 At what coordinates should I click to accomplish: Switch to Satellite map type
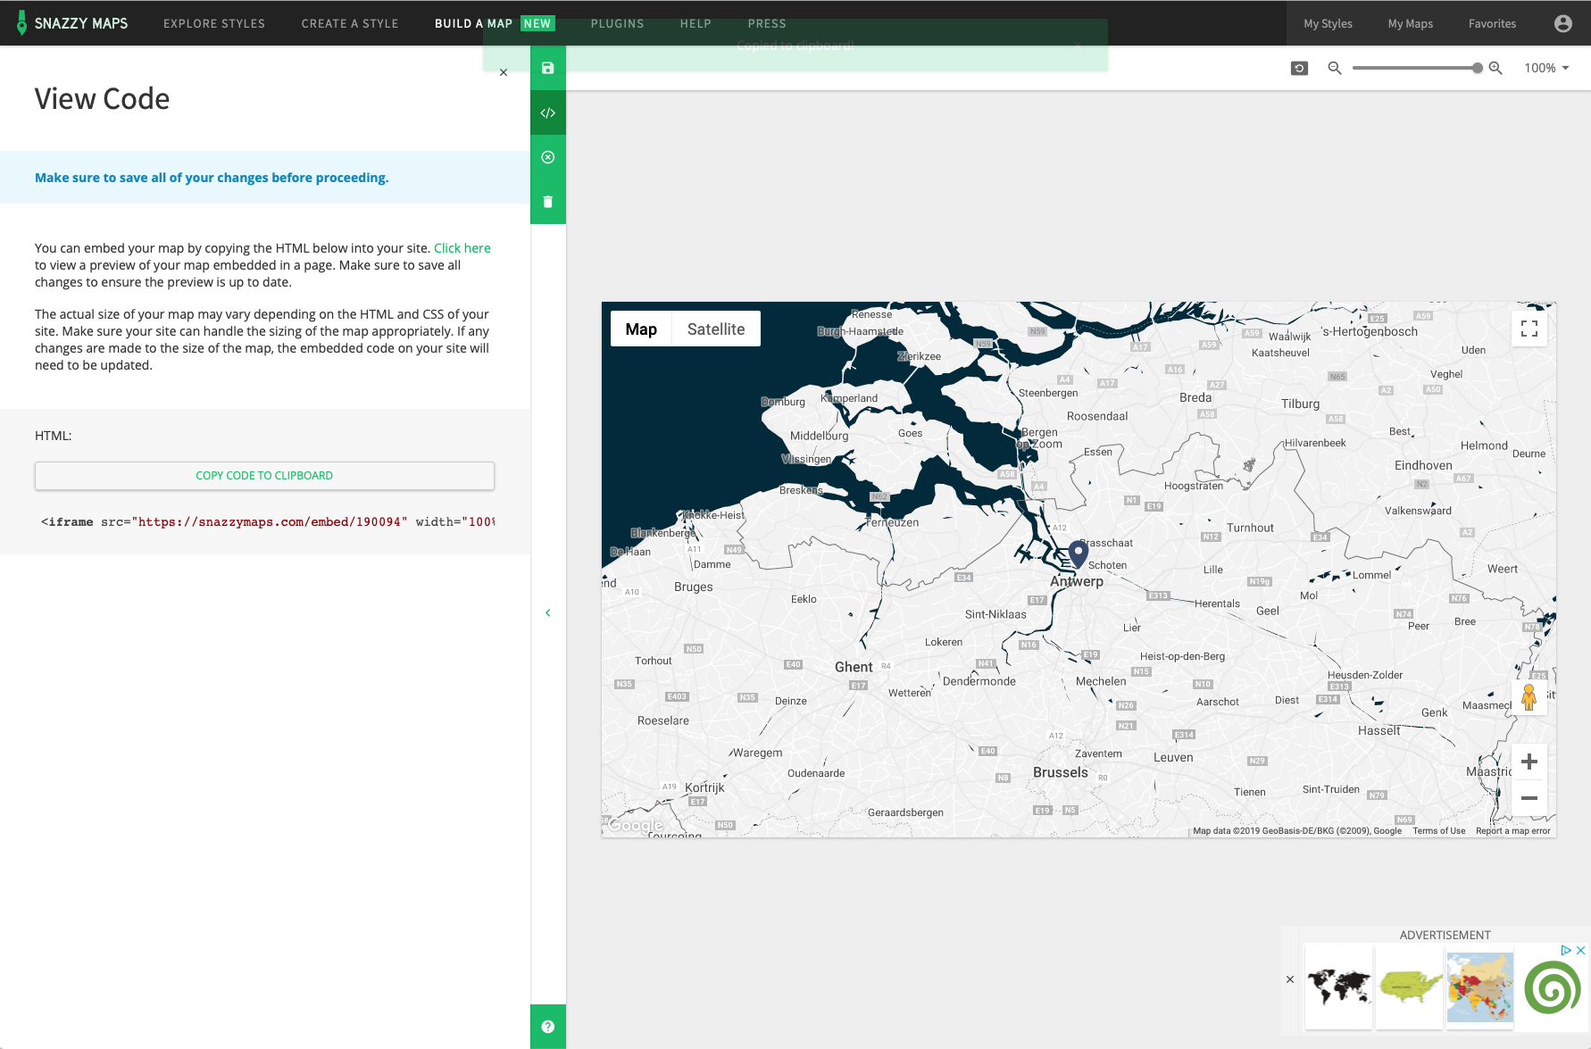click(716, 329)
